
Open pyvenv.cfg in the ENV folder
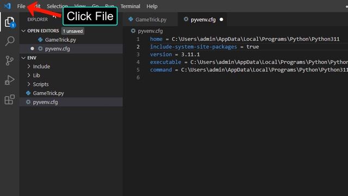pyautogui.click(x=71, y=102)
